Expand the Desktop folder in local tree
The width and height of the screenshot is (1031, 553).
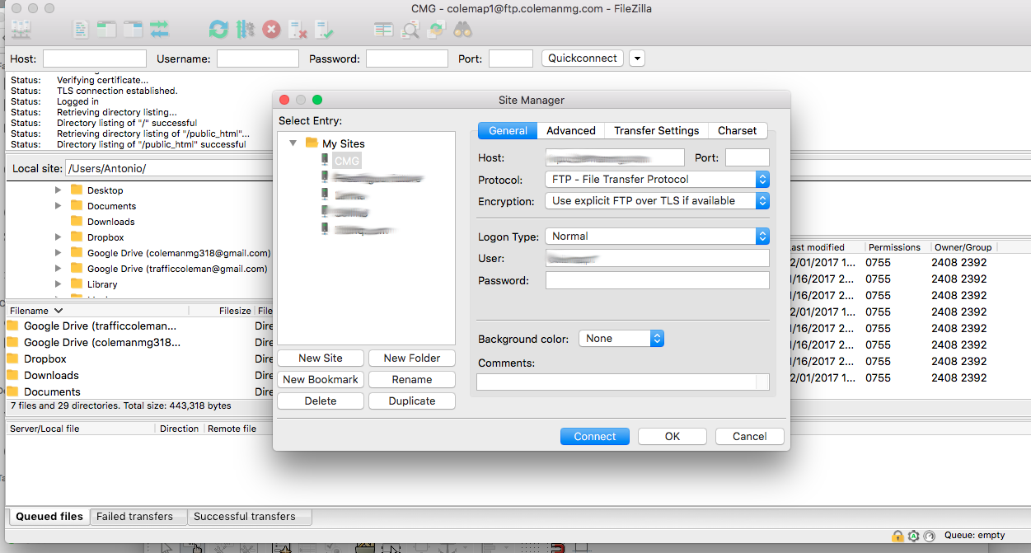58,190
